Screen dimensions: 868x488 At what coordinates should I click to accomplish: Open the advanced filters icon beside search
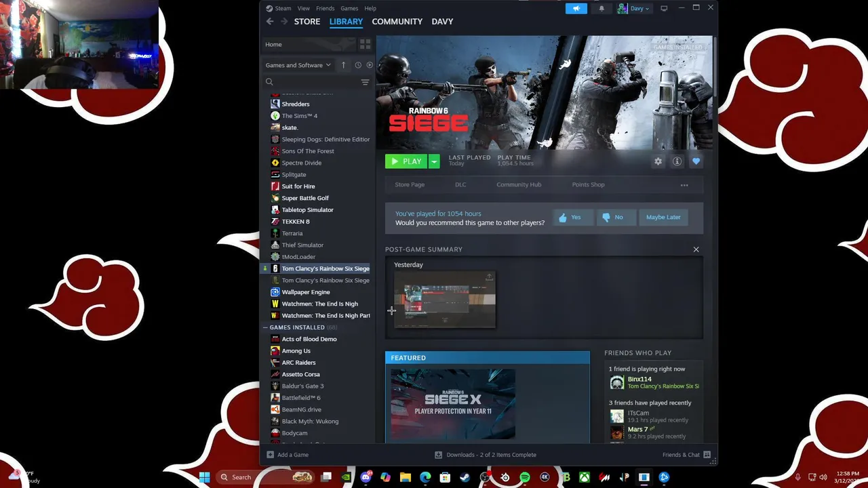click(365, 82)
